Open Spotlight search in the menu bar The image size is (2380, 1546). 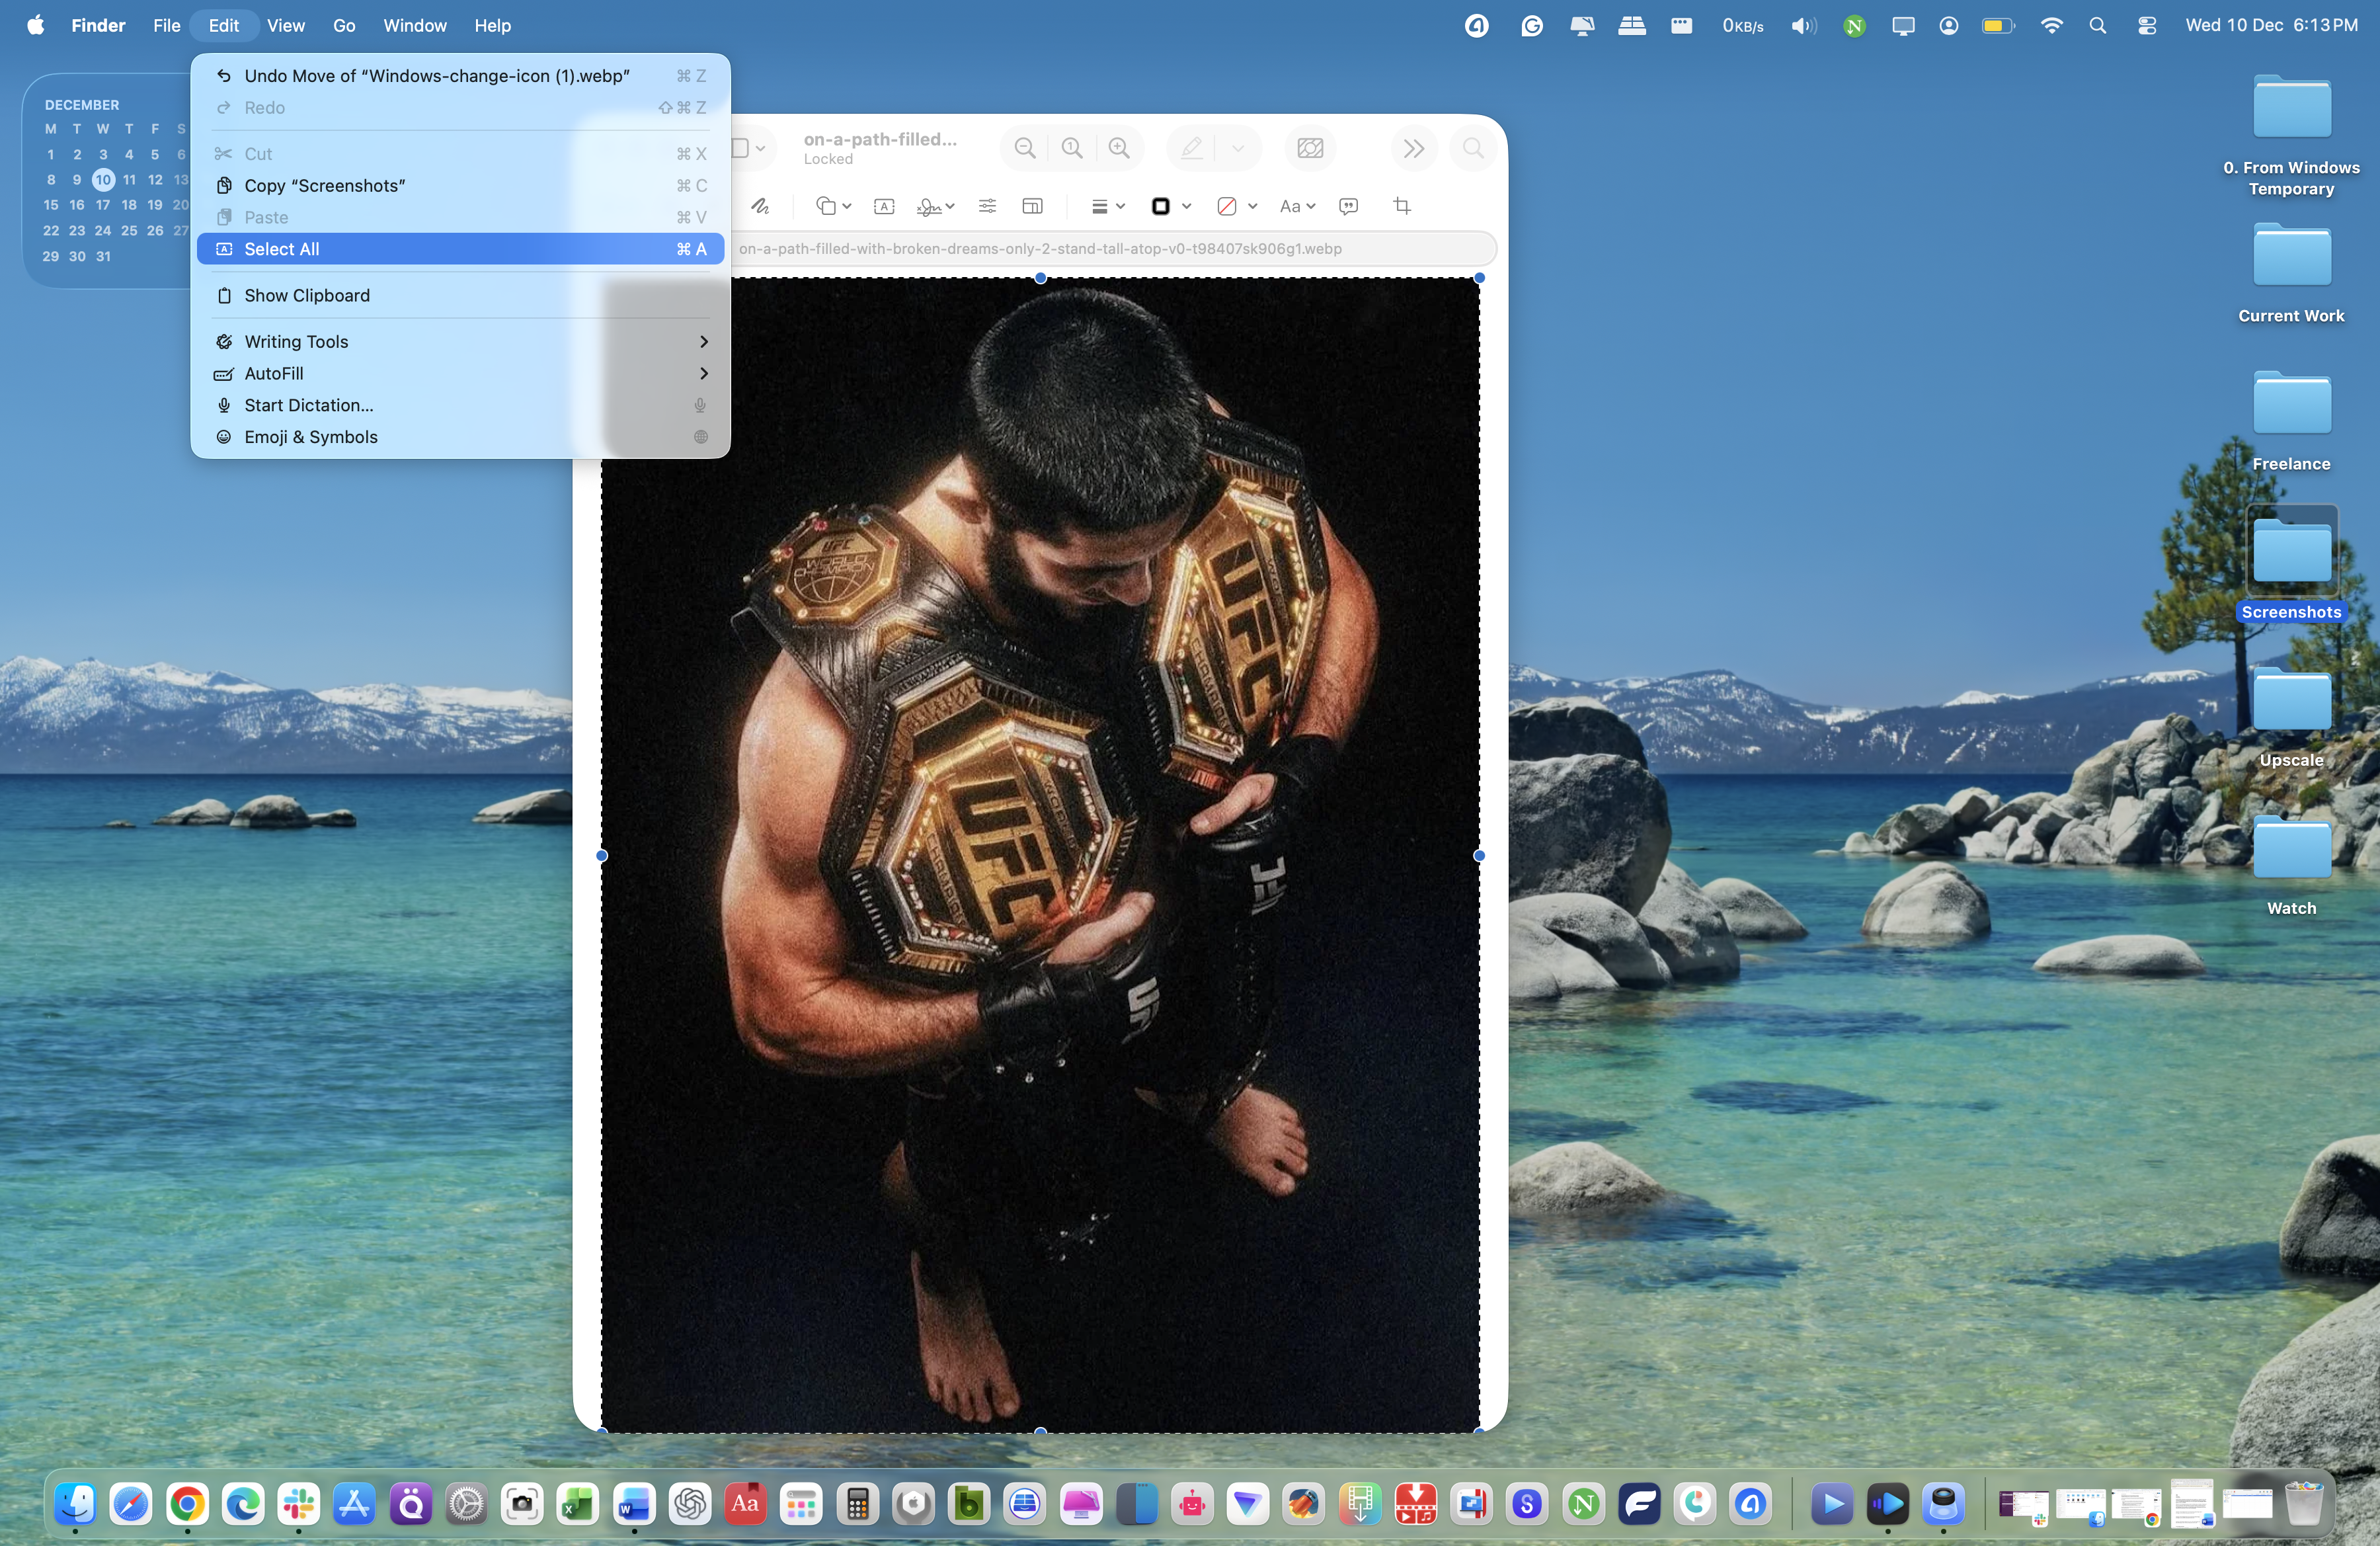click(2098, 26)
